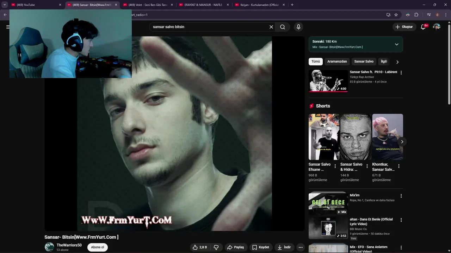This screenshot has height=253, width=451.
Task: Open more actions menu beside İndir
Action: [x=301, y=247]
